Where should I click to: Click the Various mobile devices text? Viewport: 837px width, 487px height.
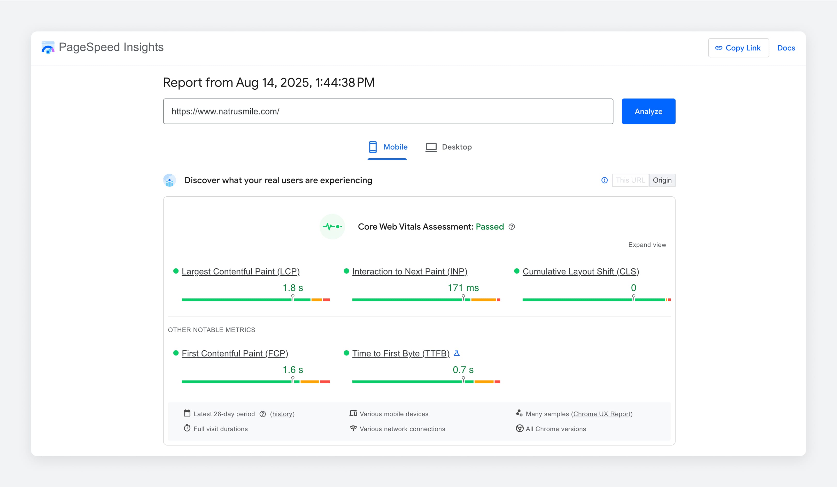click(394, 414)
